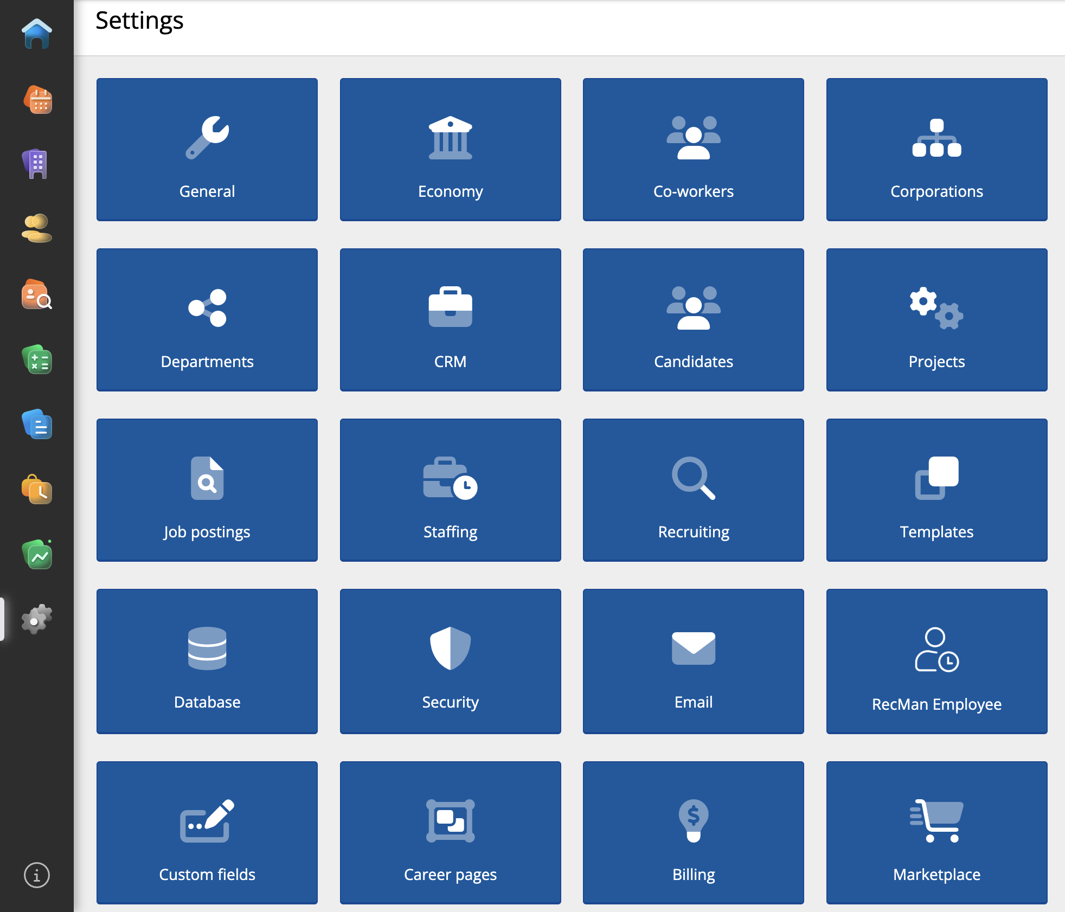Click the people icon in Co-workers
This screenshot has height=912, width=1065.
pyautogui.click(x=694, y=138)
